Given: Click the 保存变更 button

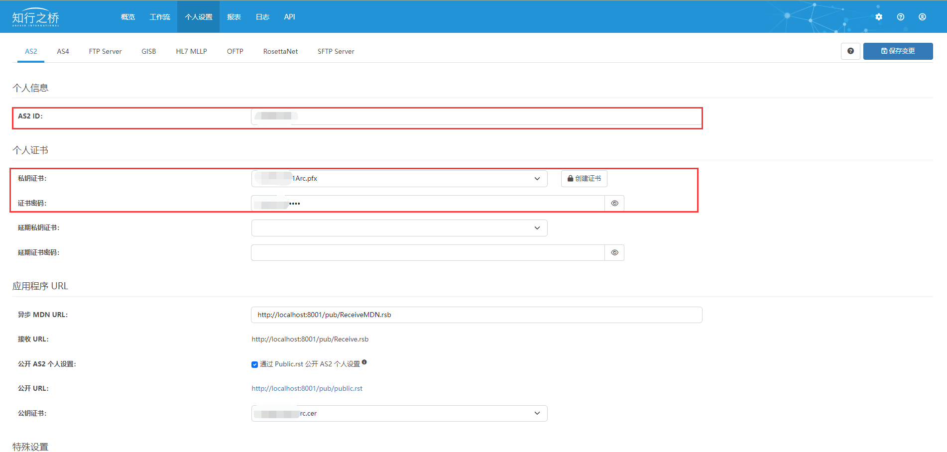Looking at the screenshot, I should click(898, 51).
